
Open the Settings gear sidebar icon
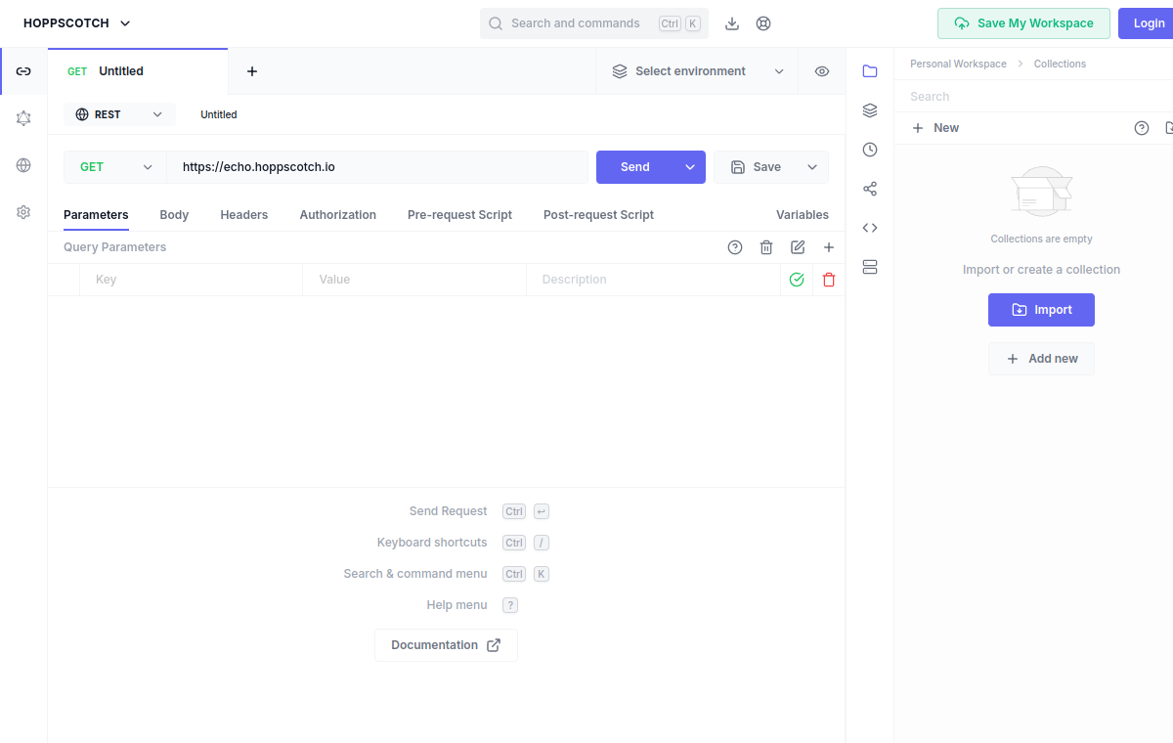click(23, 212)
